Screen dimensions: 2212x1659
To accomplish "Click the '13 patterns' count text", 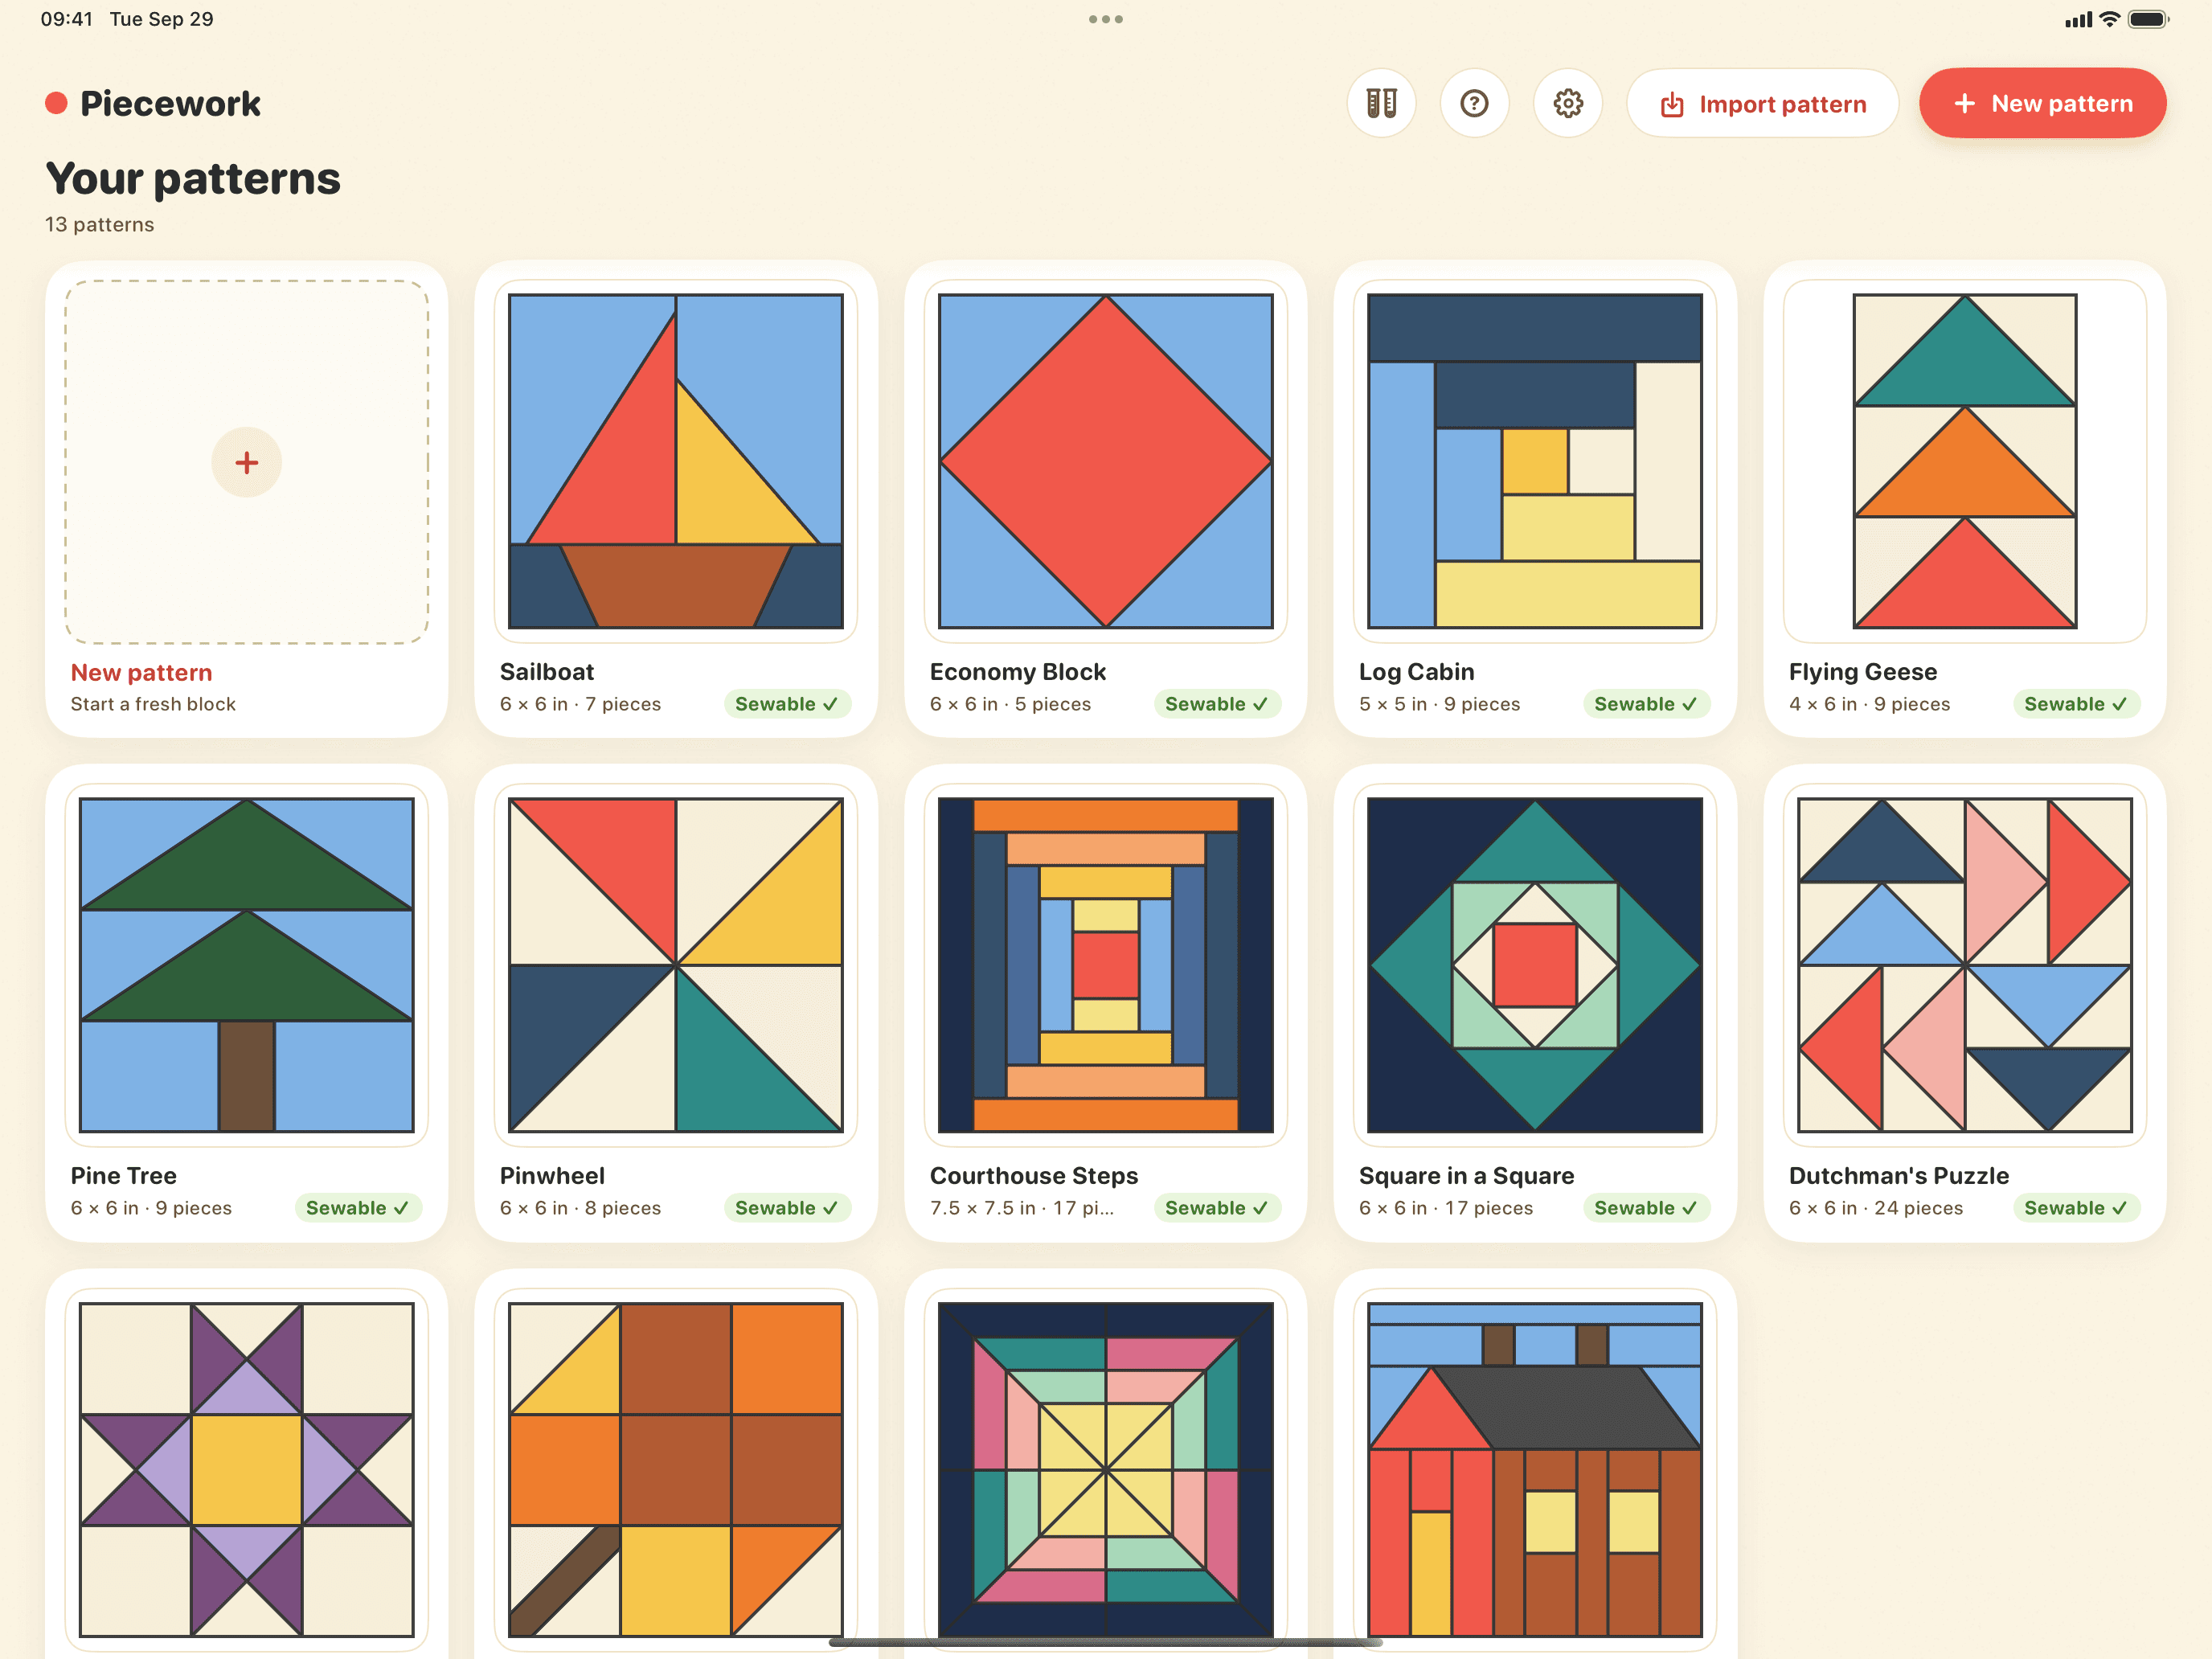I will point(99,224).
